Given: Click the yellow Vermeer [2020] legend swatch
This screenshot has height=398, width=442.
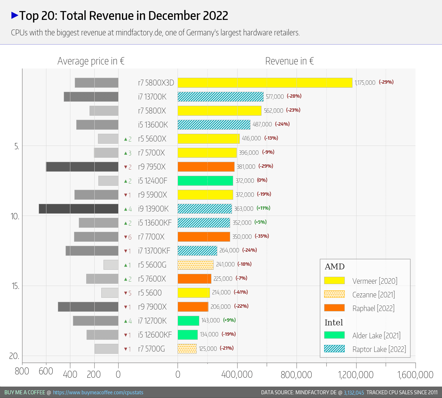Looking at the screenshot, I should (334, 280).
